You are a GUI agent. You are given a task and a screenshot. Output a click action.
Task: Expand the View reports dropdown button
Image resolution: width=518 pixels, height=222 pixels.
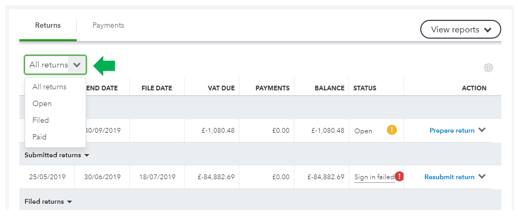[461, 30]
